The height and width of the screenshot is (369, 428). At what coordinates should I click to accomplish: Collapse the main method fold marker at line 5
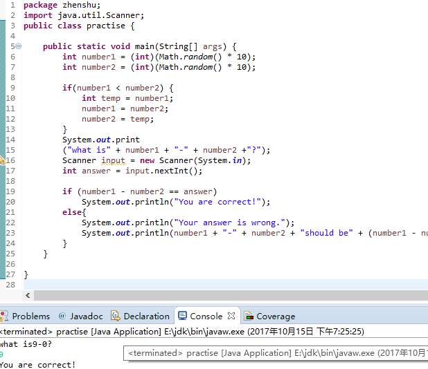coord(18,46)
